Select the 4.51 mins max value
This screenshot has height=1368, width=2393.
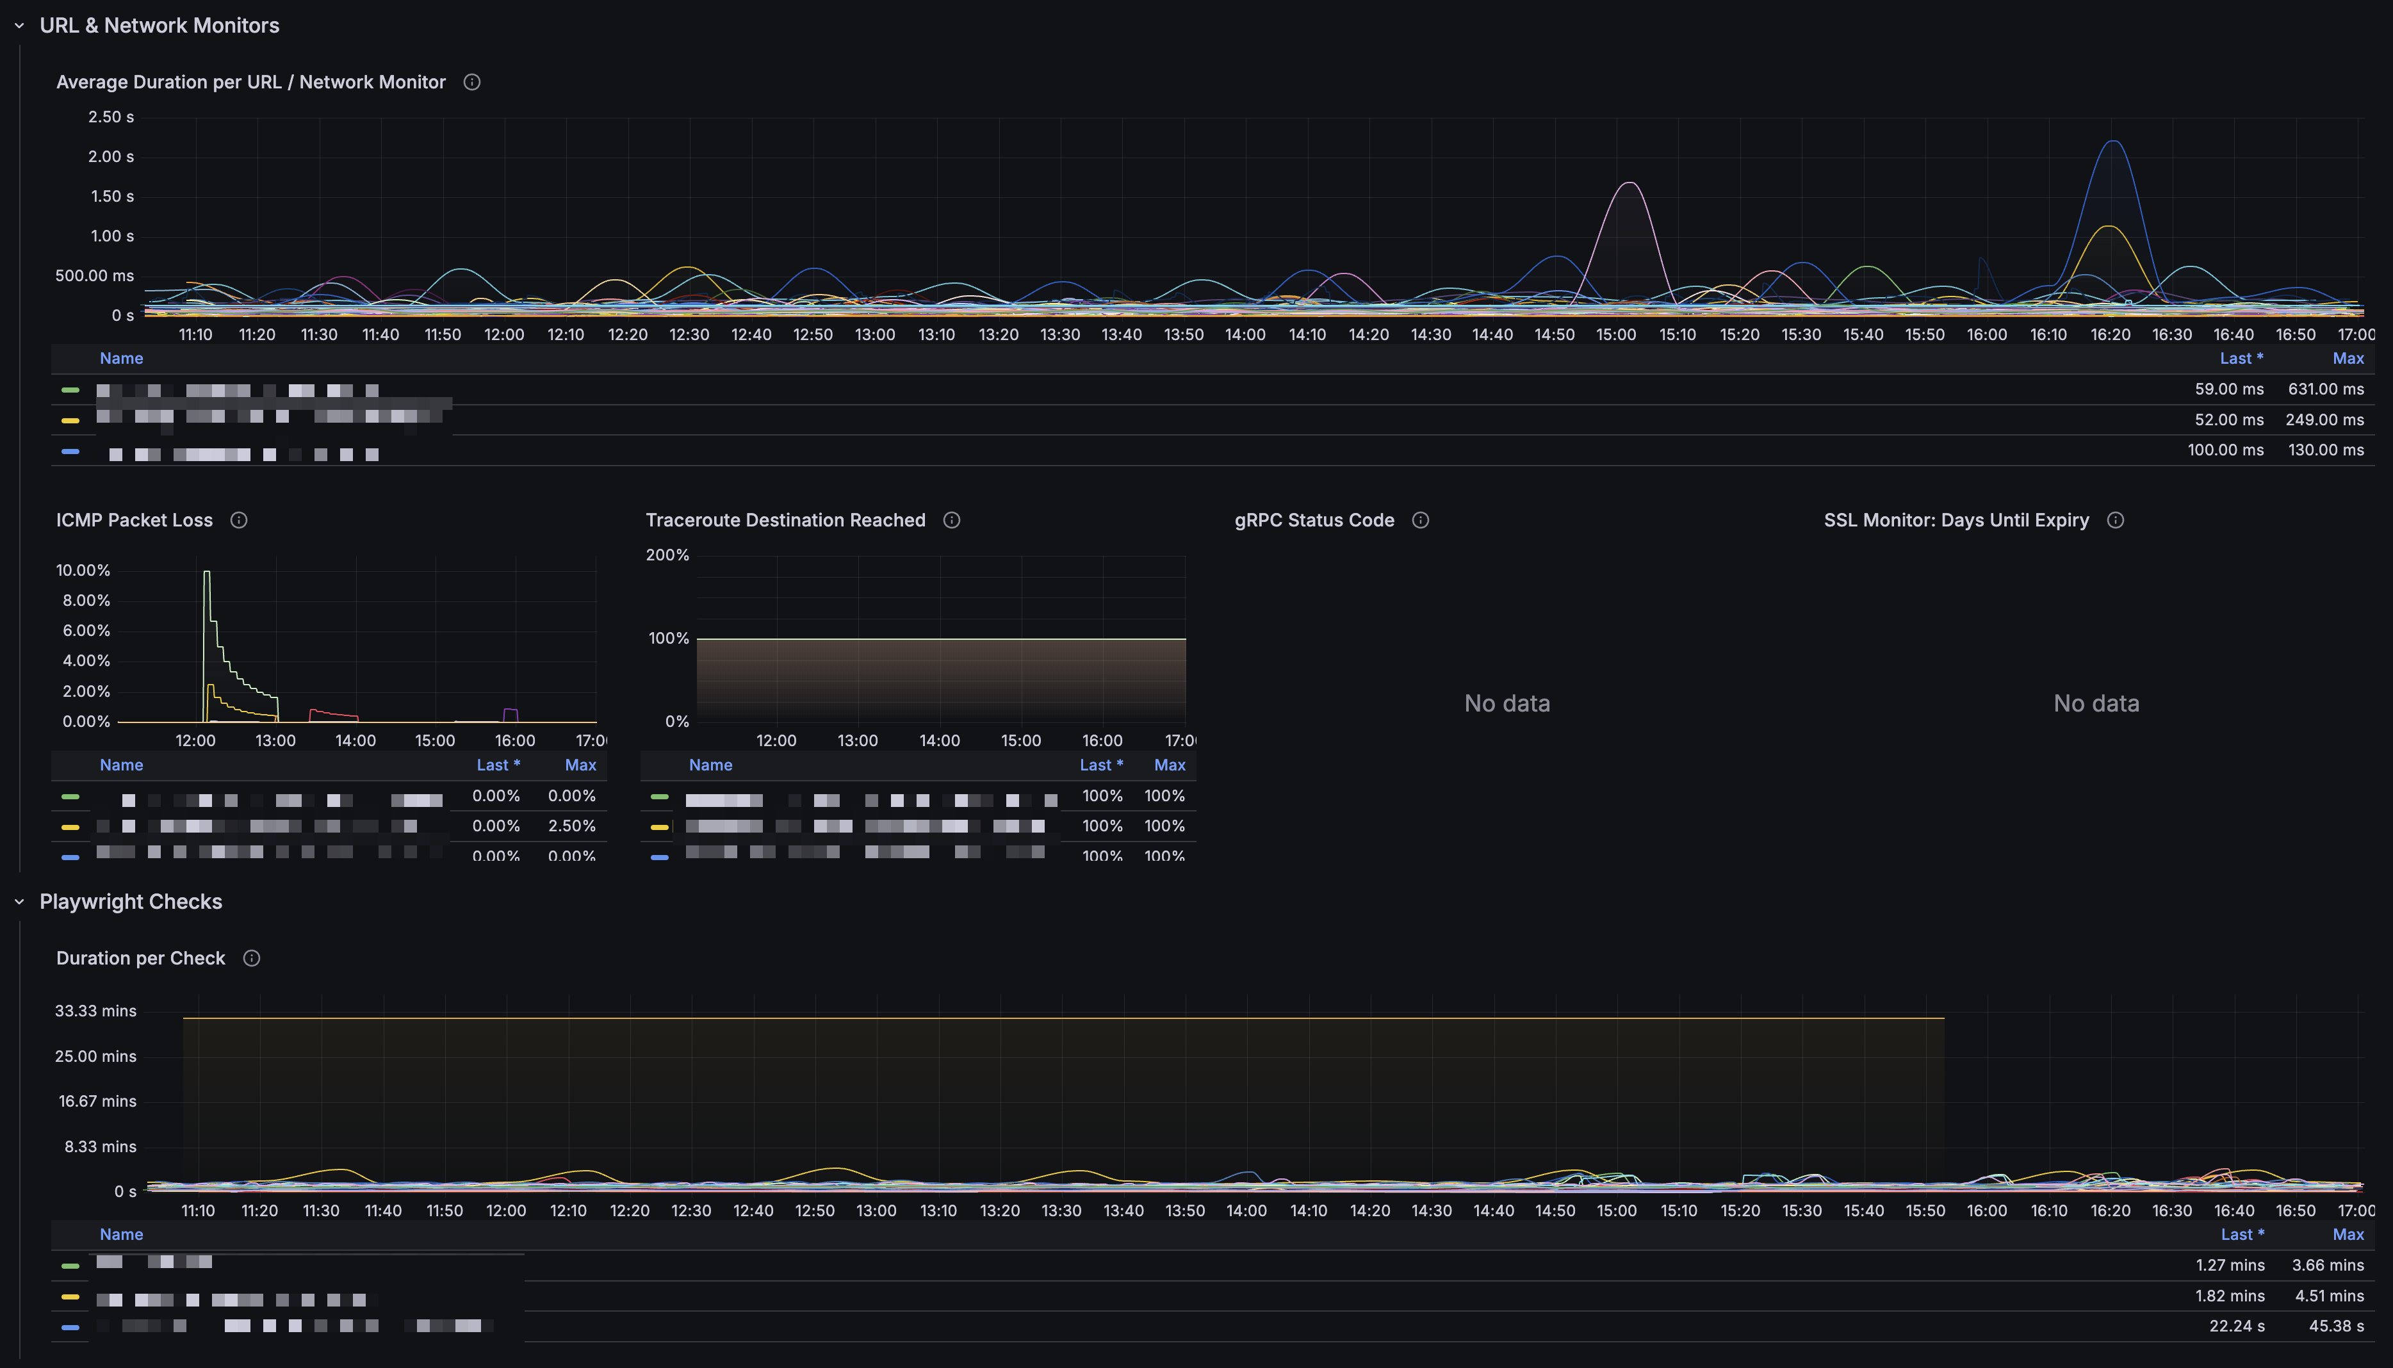[2329, 1297]
